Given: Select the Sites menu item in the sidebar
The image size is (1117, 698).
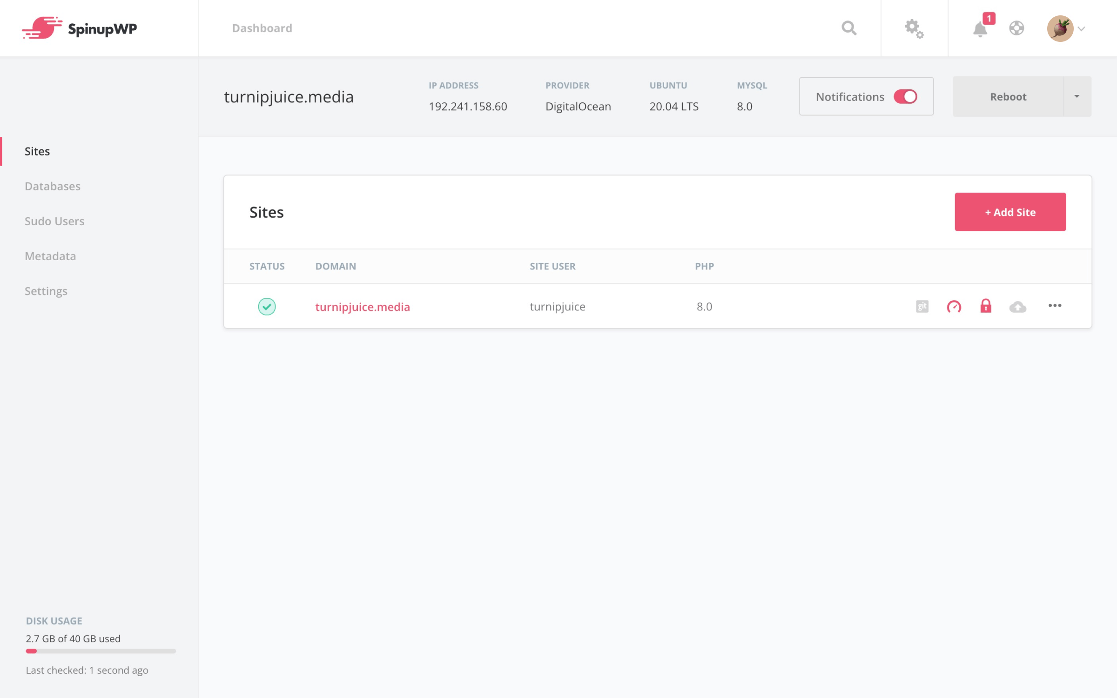Looking at the screenshot, I should [x=37, y=150].
